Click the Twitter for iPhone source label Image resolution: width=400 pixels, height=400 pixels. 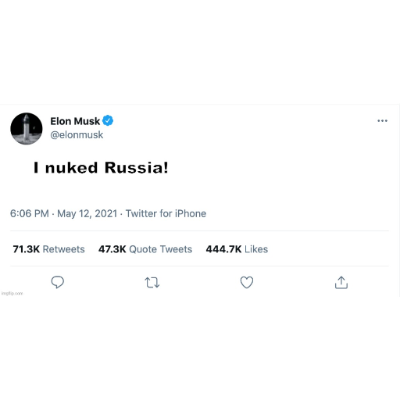pyautogui.click(x=166, y=213)
